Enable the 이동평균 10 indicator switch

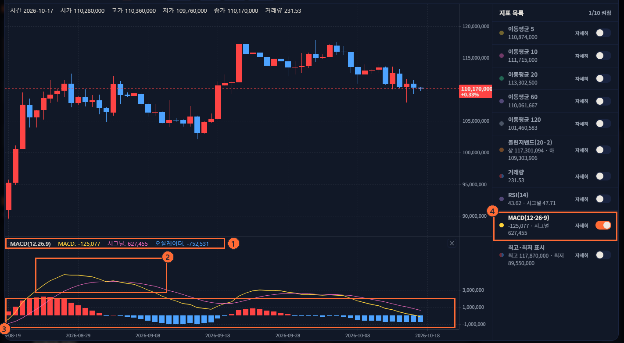click(603, 56)
